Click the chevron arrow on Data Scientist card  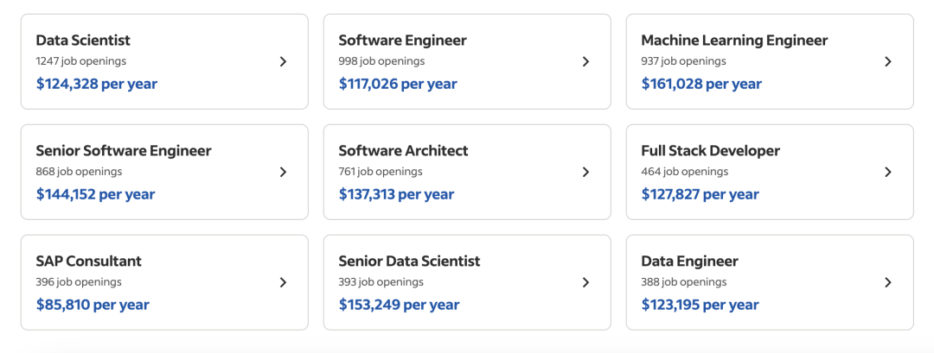[x=283, y=61]
